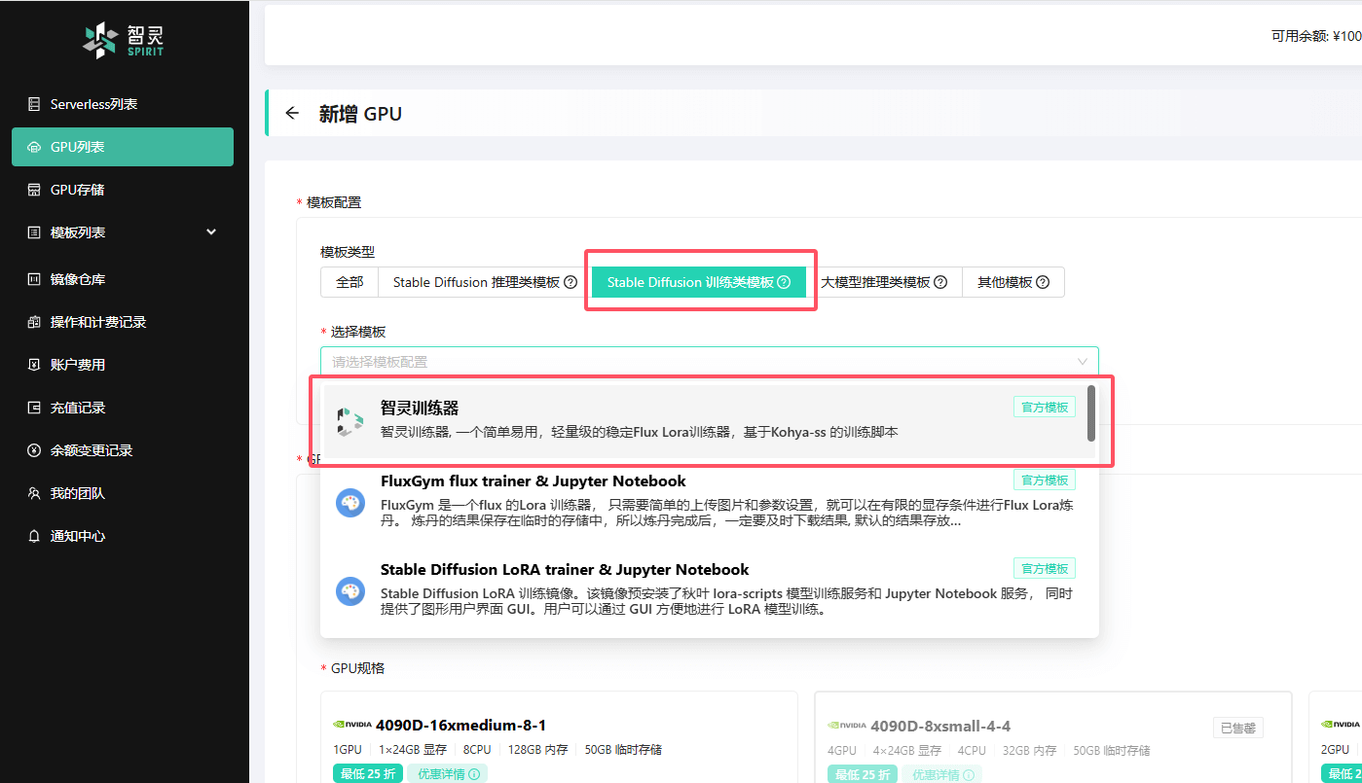Click the FluxGym template palette icon
Image resolution: width=1362 pixels, height=783 pixels.
[x=350, y=503]
